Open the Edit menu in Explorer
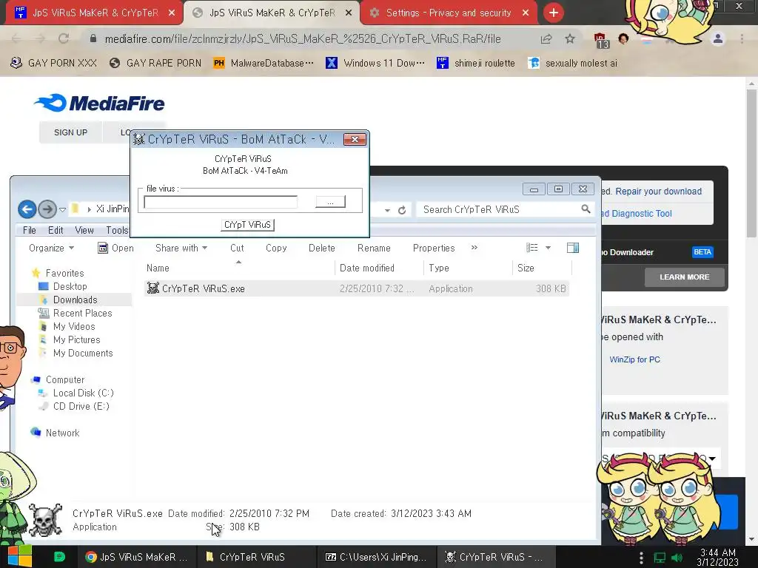Image resolution: width=758 pixels, height=568 pixels. click(x=56, y=231)
